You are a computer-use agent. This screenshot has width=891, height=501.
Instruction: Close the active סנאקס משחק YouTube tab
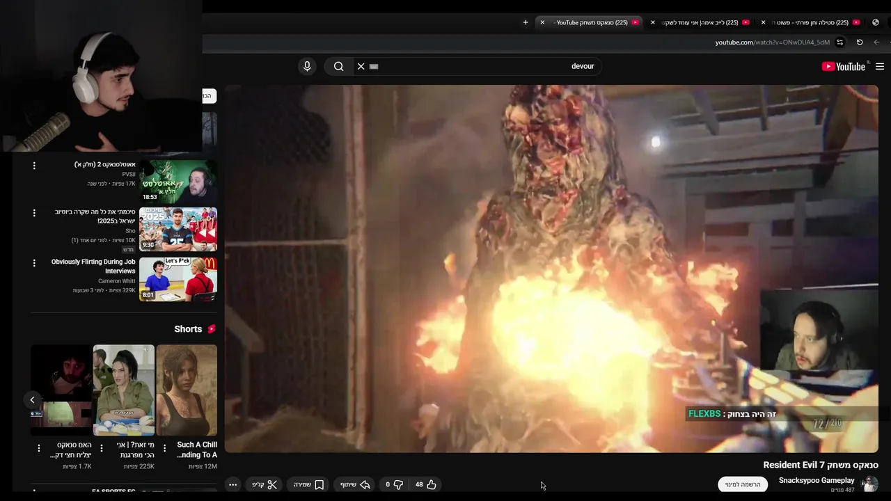coord(542,22)
